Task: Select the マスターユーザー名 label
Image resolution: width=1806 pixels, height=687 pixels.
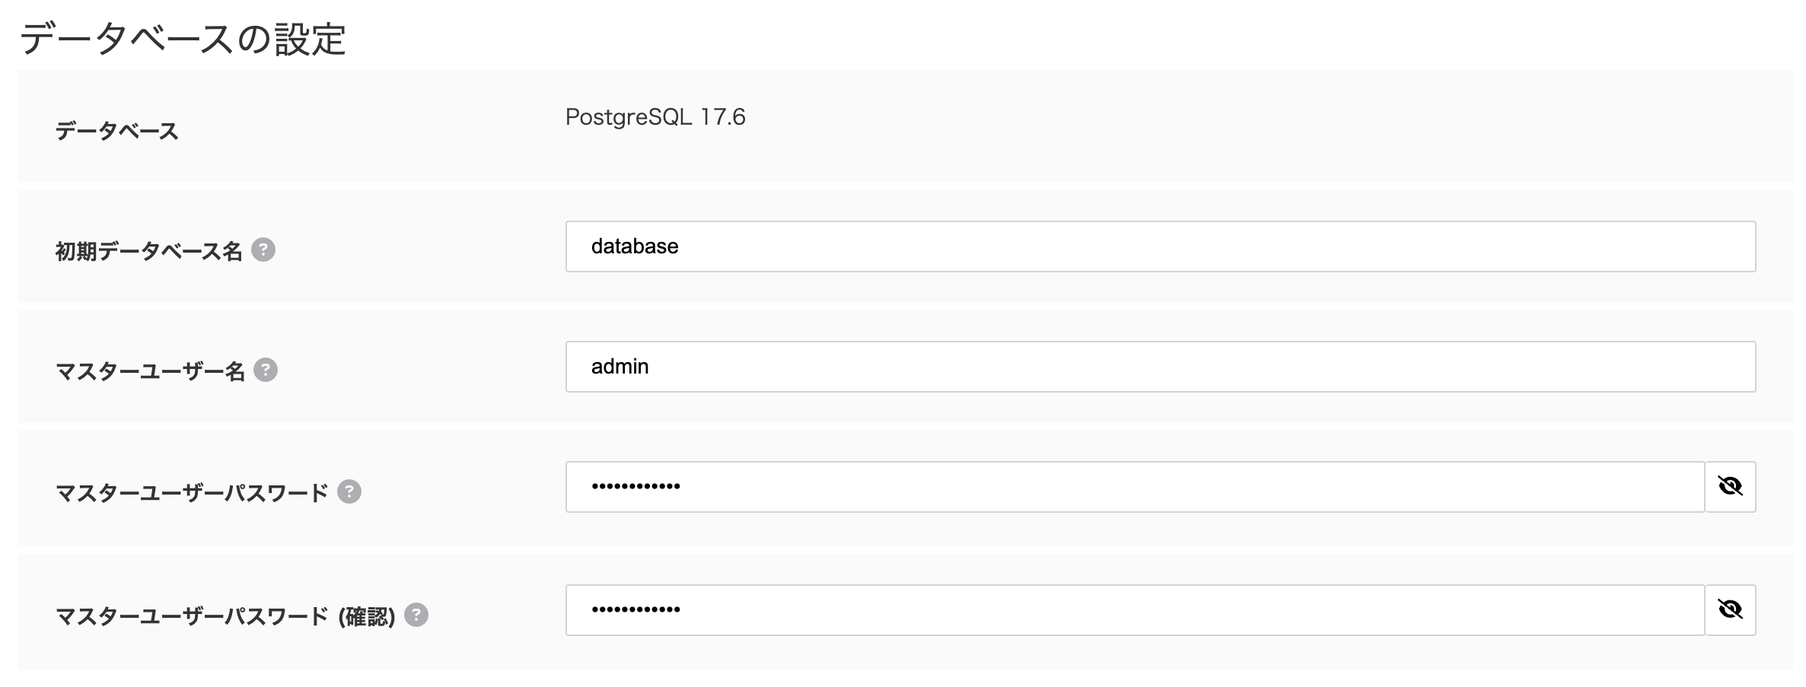Action: pyautogui.click(x=150, y=371)
